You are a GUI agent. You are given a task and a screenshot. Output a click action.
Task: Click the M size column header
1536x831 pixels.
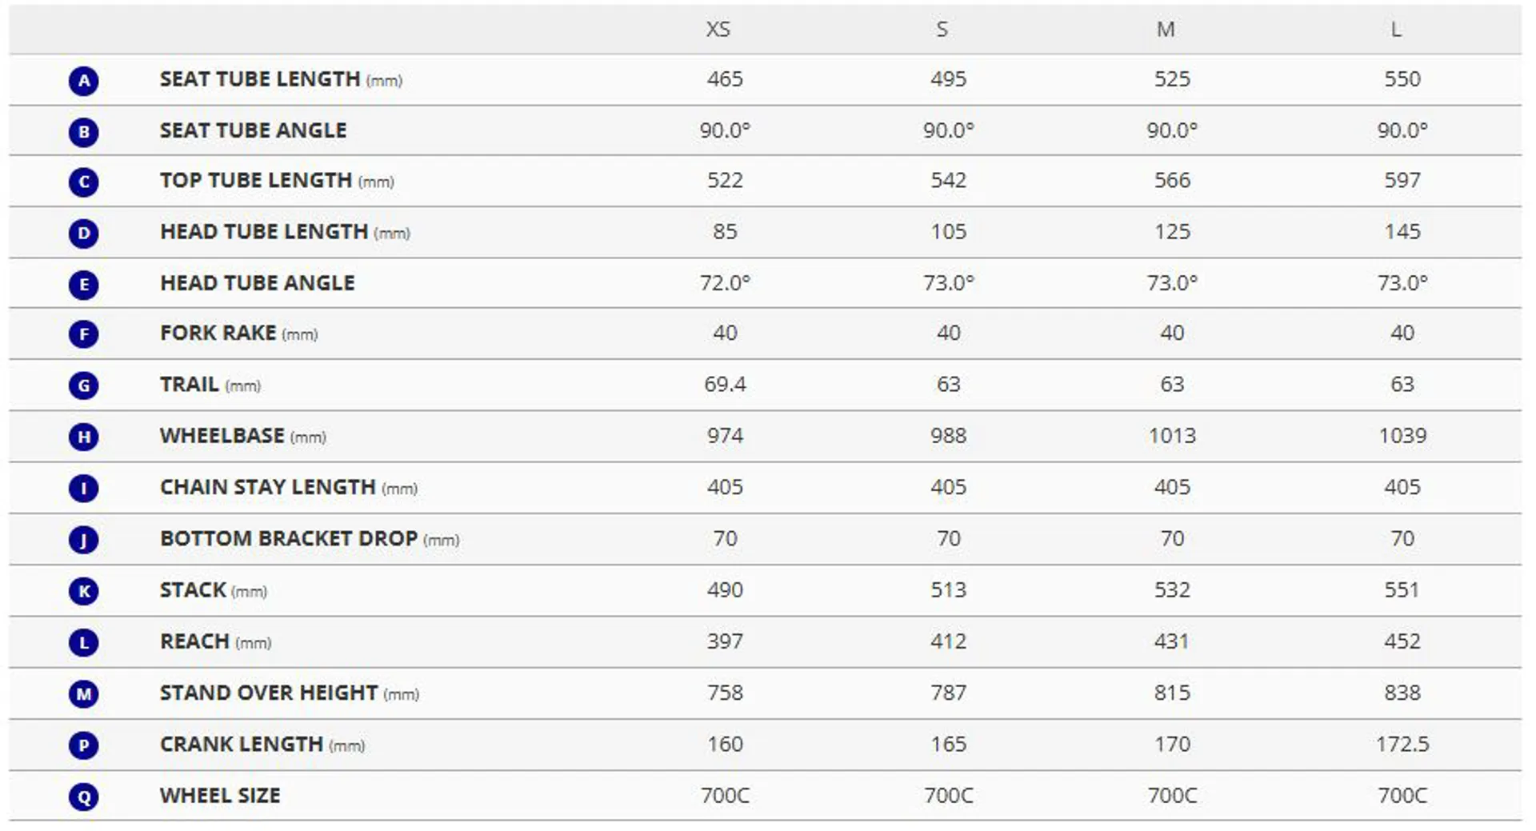coord(1166,30)
